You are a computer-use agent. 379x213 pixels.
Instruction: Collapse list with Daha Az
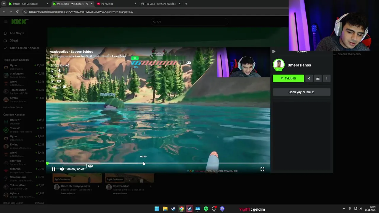pos(39,203)
